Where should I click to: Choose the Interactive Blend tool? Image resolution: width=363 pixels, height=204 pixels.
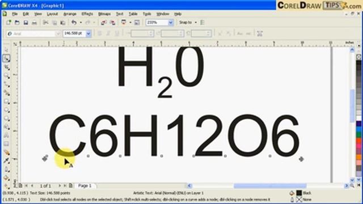(x=6, y=152)
